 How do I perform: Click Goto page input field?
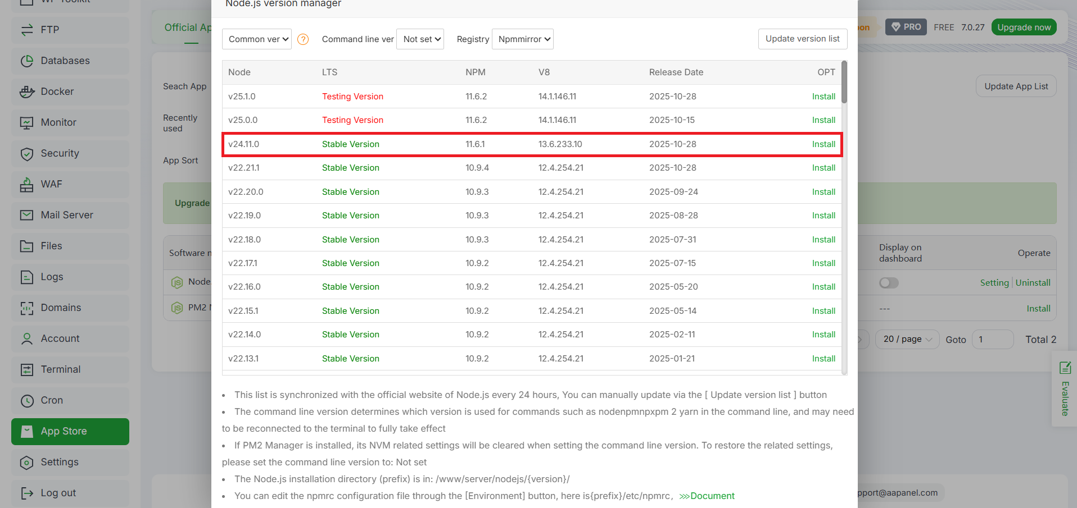[x=993, y=340]
